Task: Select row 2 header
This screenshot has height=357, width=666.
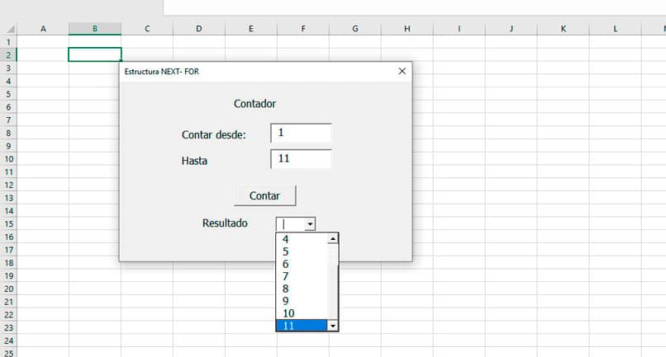Action: click(x=8, y=54)
